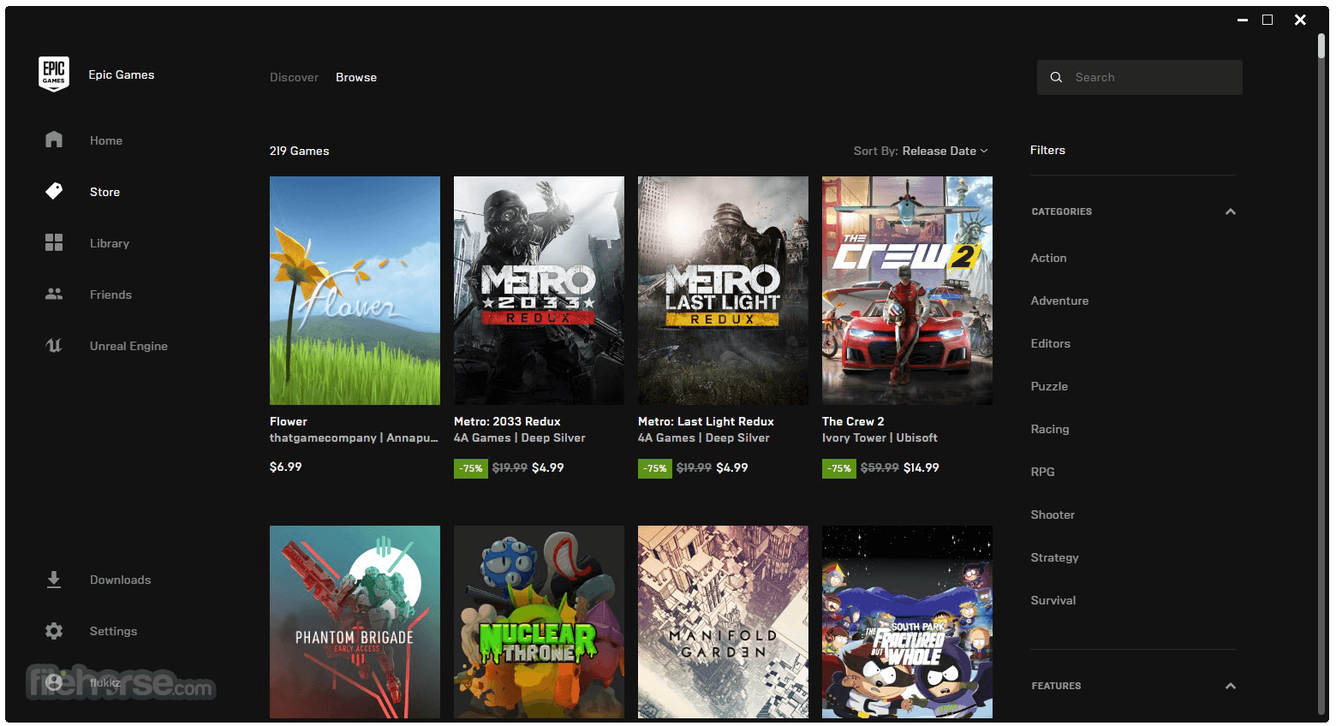Open the Downloads label in sidebar
This screenshot has width=1336, height=726.
pyautogui.click(x=120, y=580)
